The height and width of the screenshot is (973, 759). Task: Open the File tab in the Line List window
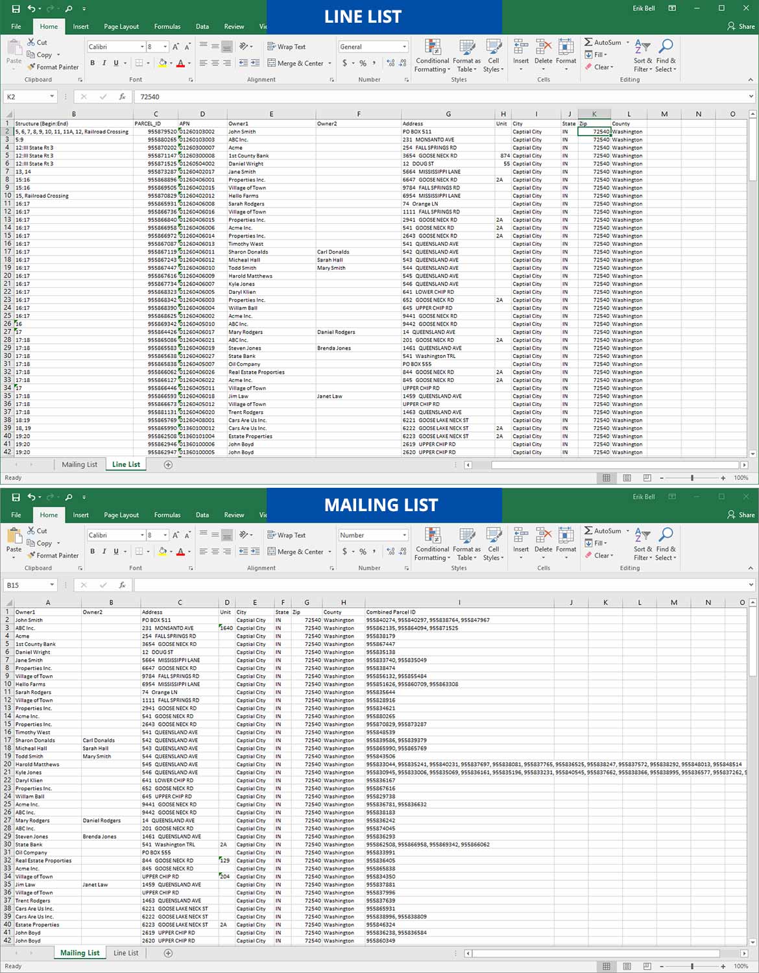click(x=16, y=27)
